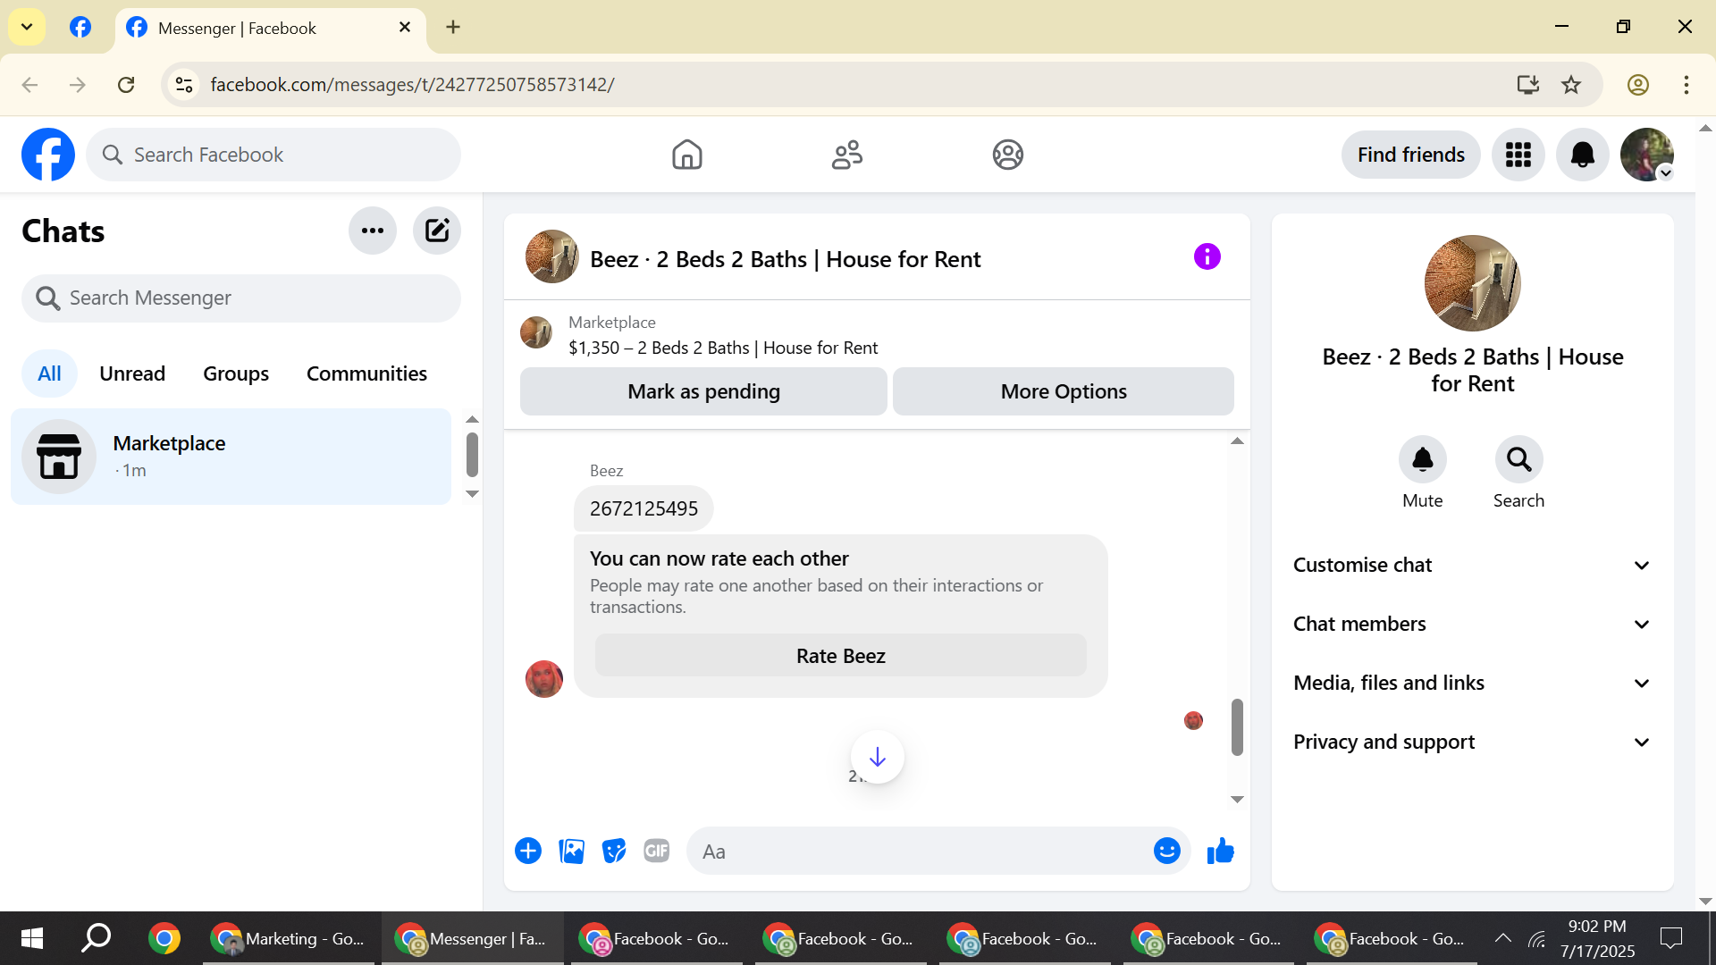Start a new message with compose icon

pos(437,231)
